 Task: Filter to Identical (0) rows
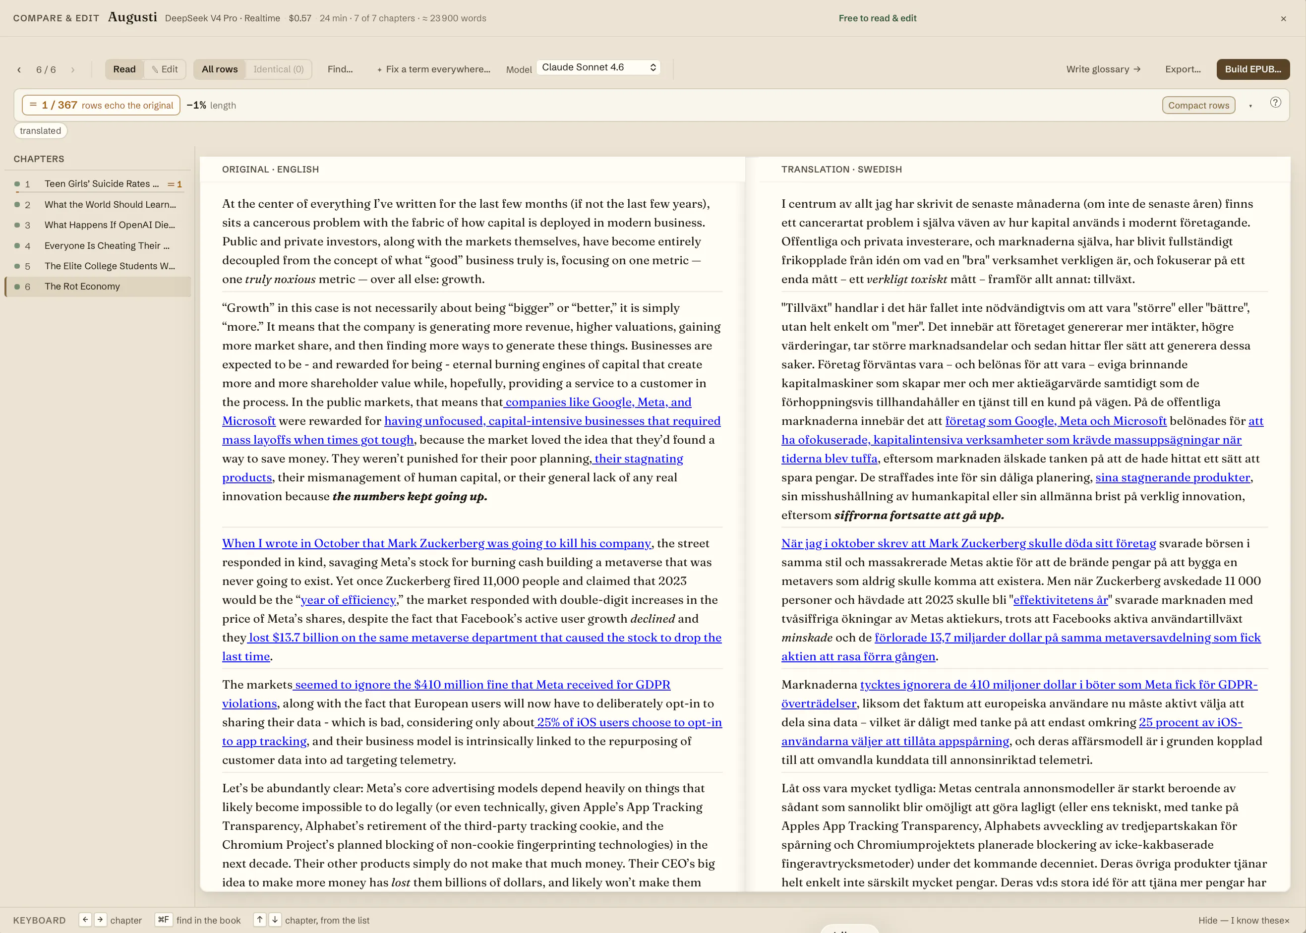(279, 69)
